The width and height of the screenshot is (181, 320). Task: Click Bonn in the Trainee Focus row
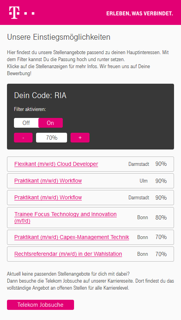tap(143, 218)
